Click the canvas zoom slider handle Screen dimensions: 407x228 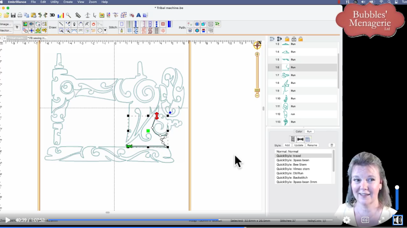click(257, 90)
